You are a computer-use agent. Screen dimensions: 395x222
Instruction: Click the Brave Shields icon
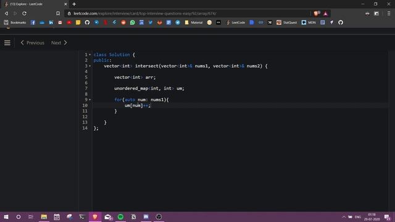(x=316, y=14)
